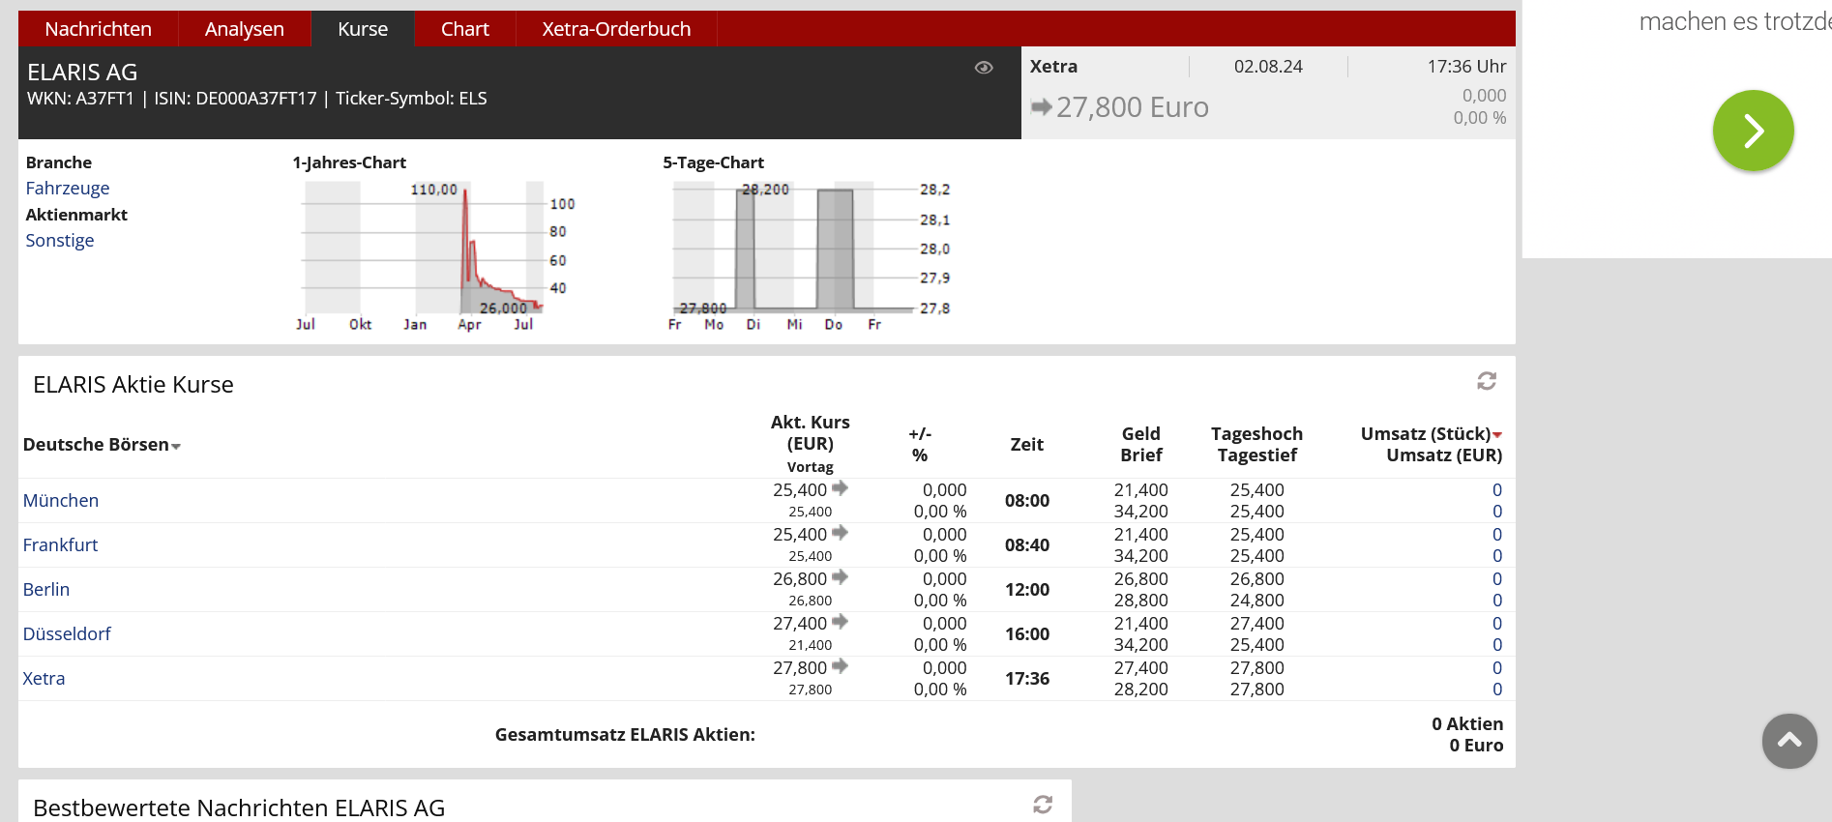This screenshot has width=1832, height=822.
Task: Open the Nachrichten tab
Action: [x=98, y=29]
